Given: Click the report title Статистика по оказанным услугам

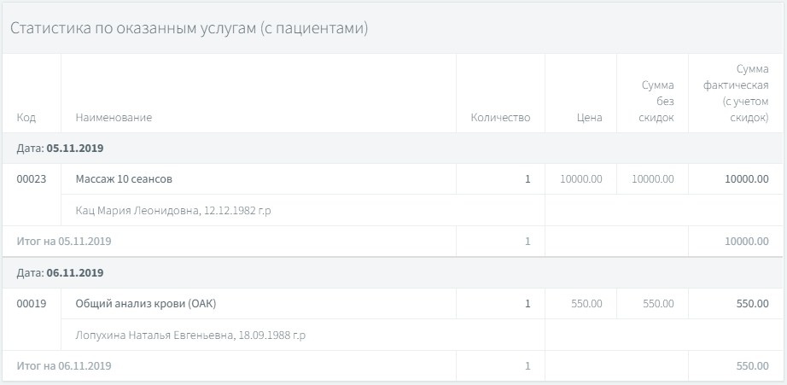Looking at the screenshot, I should pos(189,28).
